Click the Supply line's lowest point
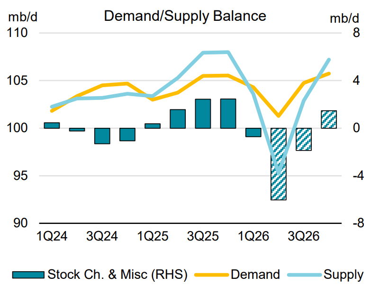 [279, 173]
